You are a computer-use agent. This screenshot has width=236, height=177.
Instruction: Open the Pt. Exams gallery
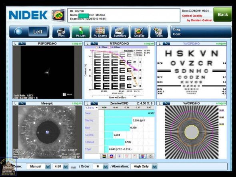[x=100, y=32]
